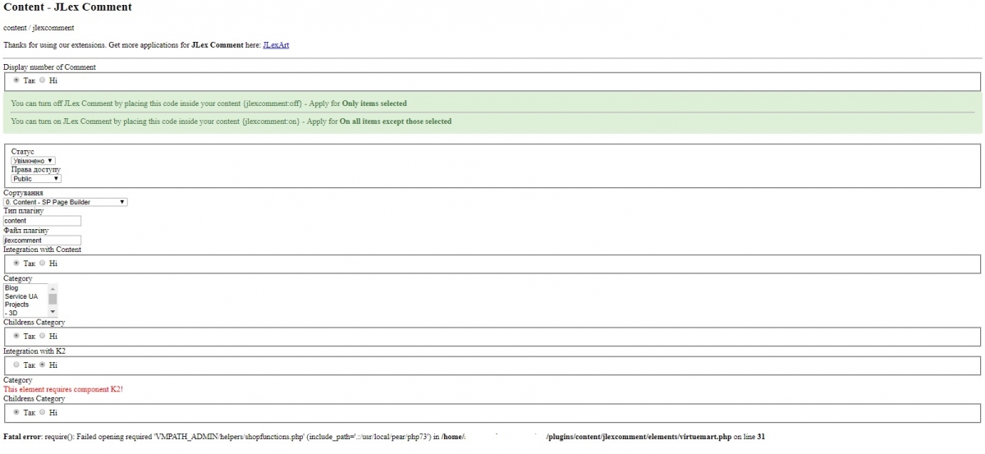The image size is (985, 454).
Task: Click the Файл плагіну field containing 'jlexcomment'
Action: tap(42, 241)
